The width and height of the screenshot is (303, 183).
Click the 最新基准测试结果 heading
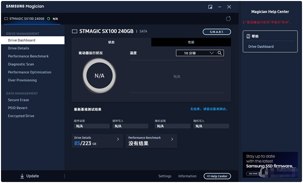tap(87, 109)
